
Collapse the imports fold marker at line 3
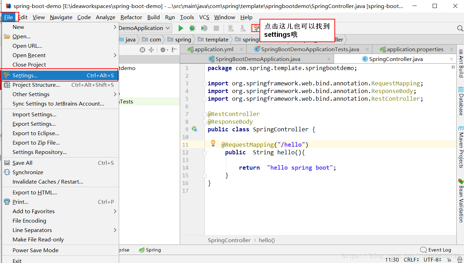(x=204, y=84)
